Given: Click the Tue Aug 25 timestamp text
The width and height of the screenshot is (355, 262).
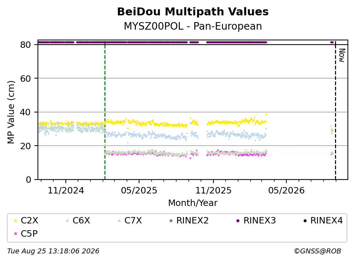Looking at the screenshot, I should tap(53, 251).
